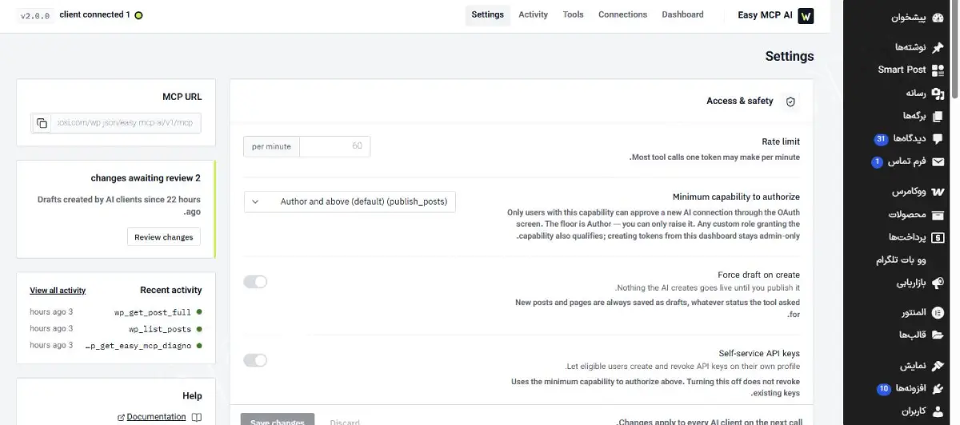Screen dimensions: 960x425
Task: Open the Documentation help link
Action: pos(156,417)
